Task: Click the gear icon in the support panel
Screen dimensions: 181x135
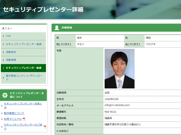Action: [5, 95]
